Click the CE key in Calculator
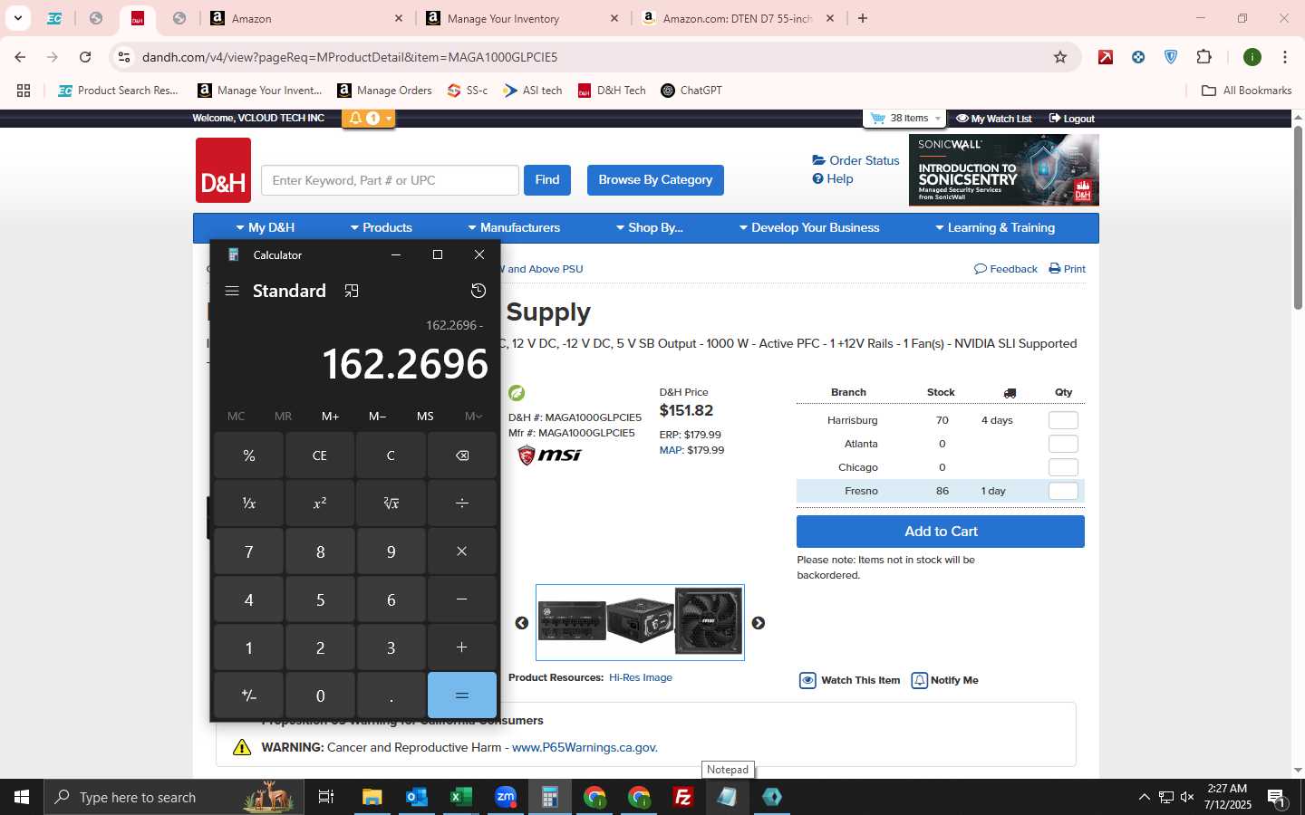The height and width of the screenshot is (815, 1305). coord(320,455)
